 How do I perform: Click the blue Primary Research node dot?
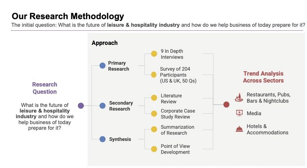coord(102,66)
